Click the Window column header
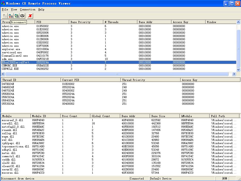The image size is (241, 181). click(221, 22)
